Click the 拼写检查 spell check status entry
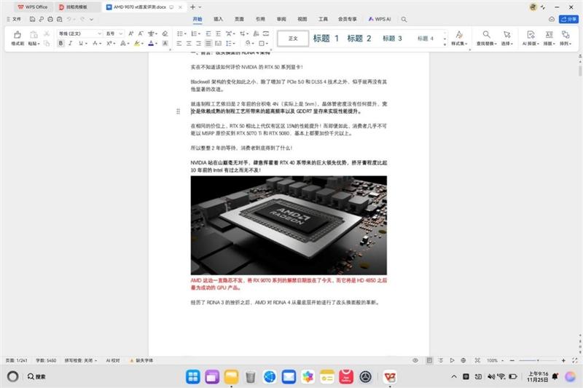583x388 pixels. [x=80, y=360]
